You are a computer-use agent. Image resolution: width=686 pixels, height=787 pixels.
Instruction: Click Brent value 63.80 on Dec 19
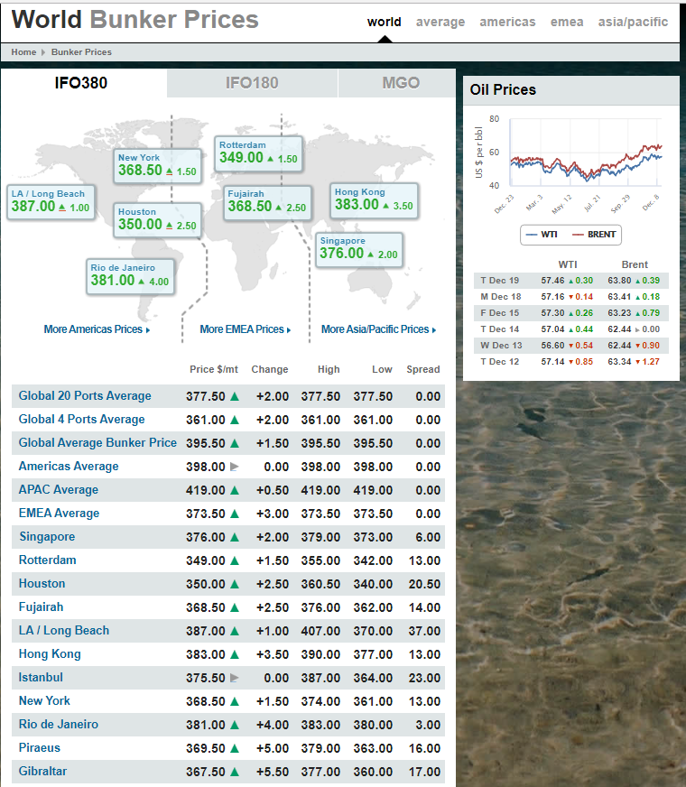[x=619, y=281]
